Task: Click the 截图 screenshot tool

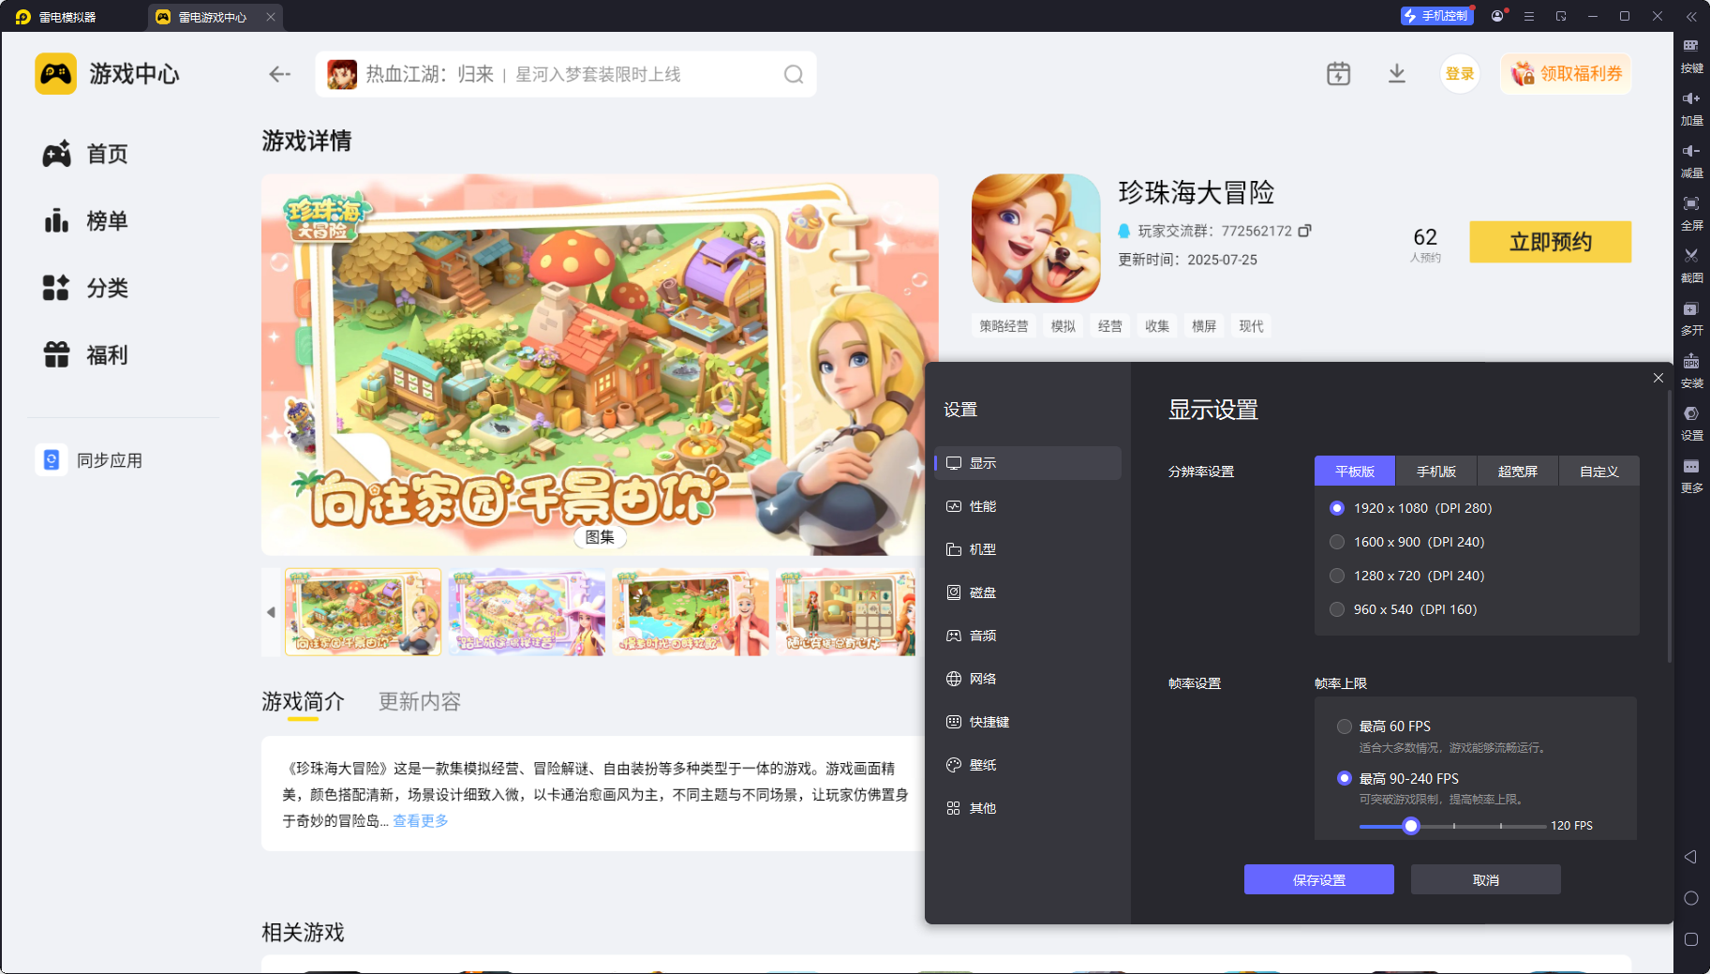Action: (1692, 265)
